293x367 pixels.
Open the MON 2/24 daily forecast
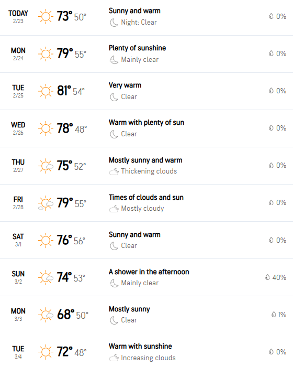[x=146, y=54]
